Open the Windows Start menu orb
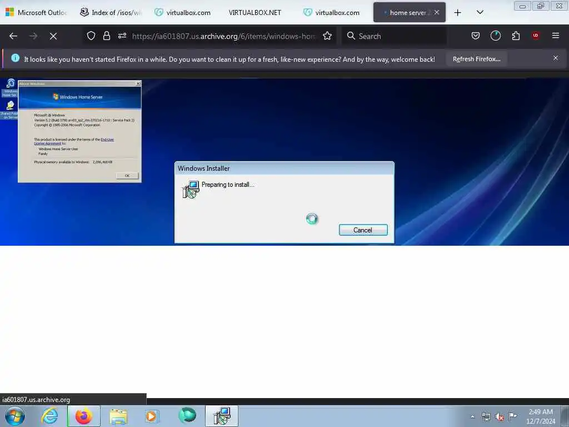Image resolution: width=569 pixels, height=427 pixels. 15,416
